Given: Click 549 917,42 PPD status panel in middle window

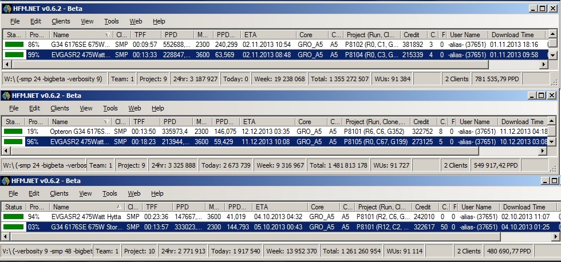Looking at the screenshot, I should [496, 165].
